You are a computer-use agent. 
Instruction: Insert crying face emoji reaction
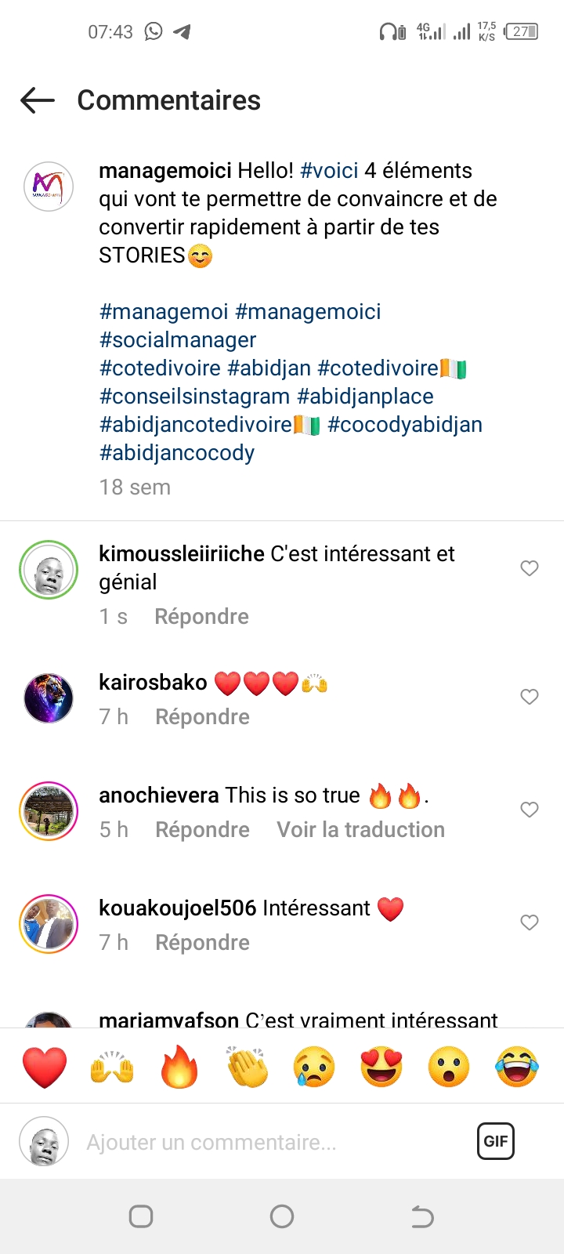[x=314, y=1067]
